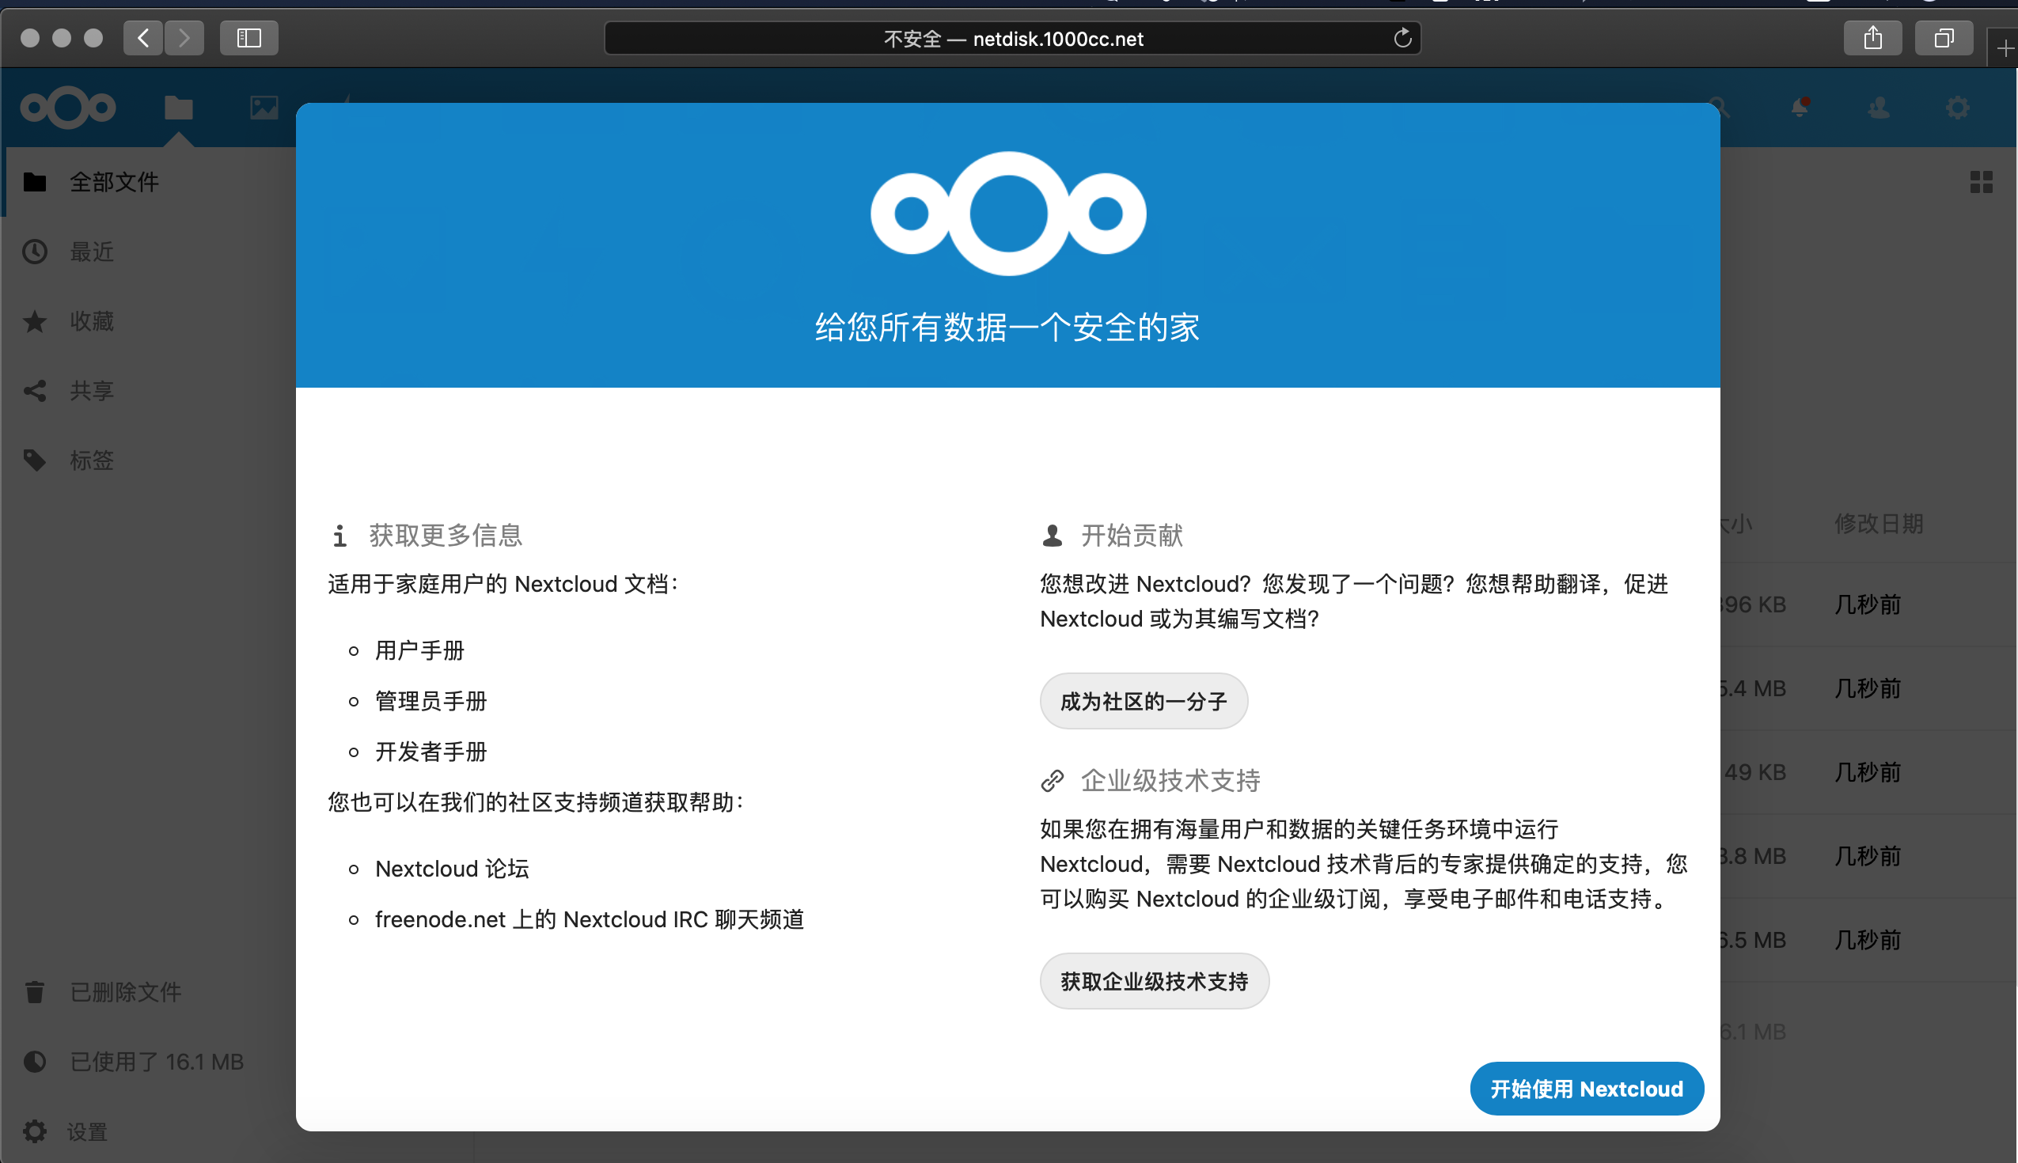Screen dimensions: 2018x1163
Task: Click Safari forward navigation button
Action: [184, 37]
